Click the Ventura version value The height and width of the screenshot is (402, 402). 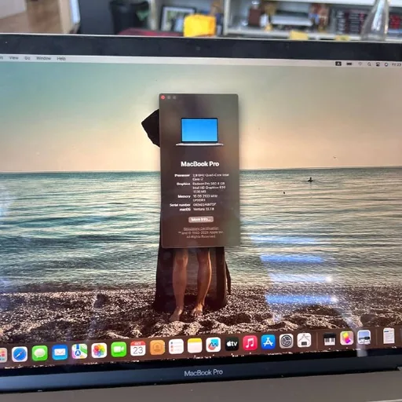pyautogui.click(x=203, y=209)
